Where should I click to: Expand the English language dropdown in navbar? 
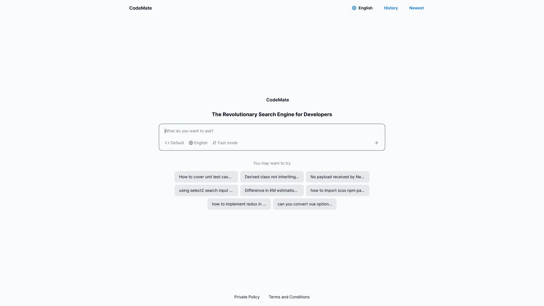(362, 8)
